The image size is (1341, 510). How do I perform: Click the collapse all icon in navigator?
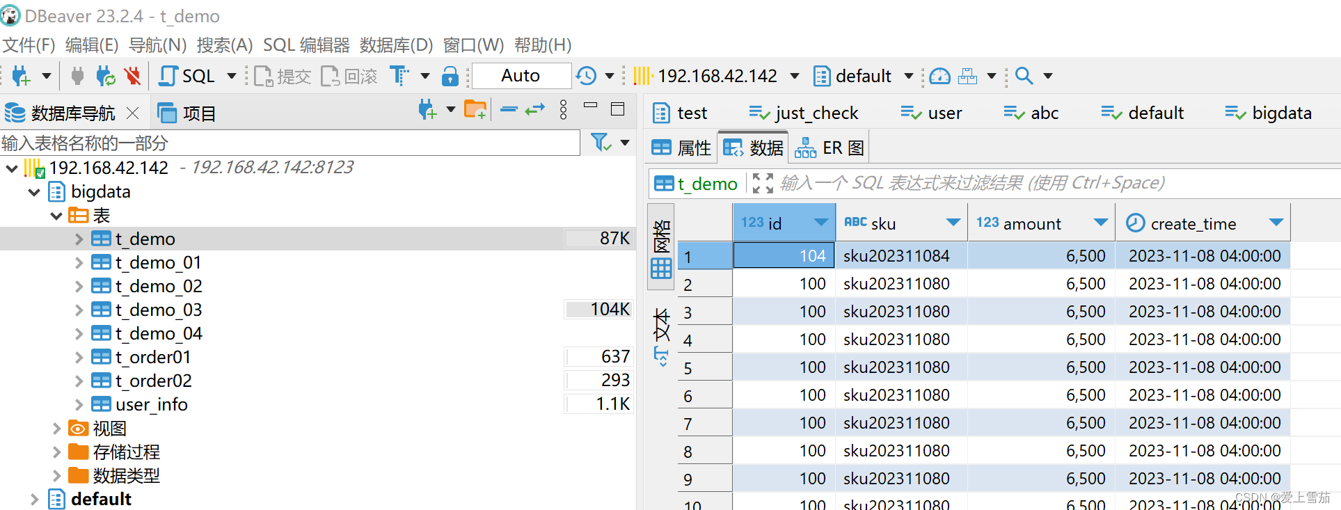509,109
